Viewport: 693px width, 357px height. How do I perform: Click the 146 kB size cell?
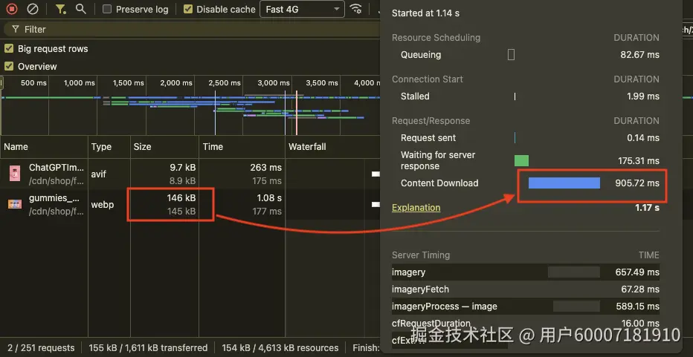(181, 198)
